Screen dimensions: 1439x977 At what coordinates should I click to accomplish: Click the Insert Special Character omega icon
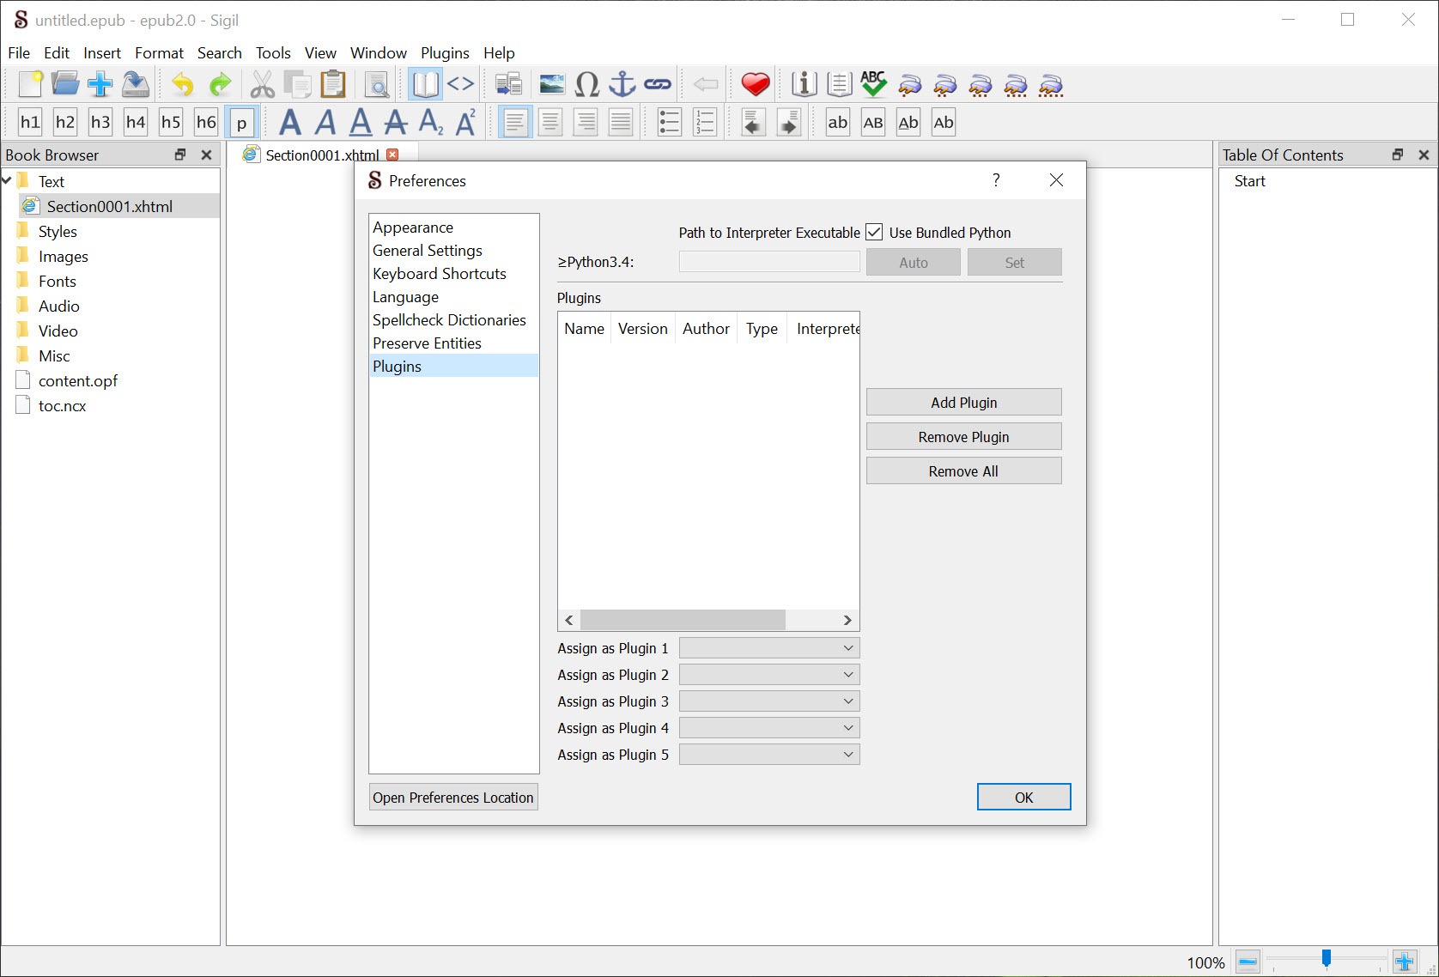(587, 84)
